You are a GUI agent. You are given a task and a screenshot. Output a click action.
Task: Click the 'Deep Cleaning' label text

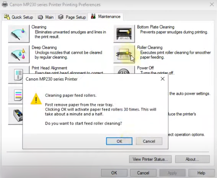[44, 47]
